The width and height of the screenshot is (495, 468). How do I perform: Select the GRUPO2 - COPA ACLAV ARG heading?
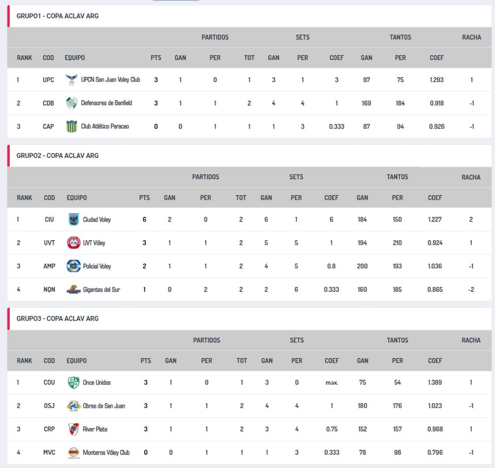[57, 155]
